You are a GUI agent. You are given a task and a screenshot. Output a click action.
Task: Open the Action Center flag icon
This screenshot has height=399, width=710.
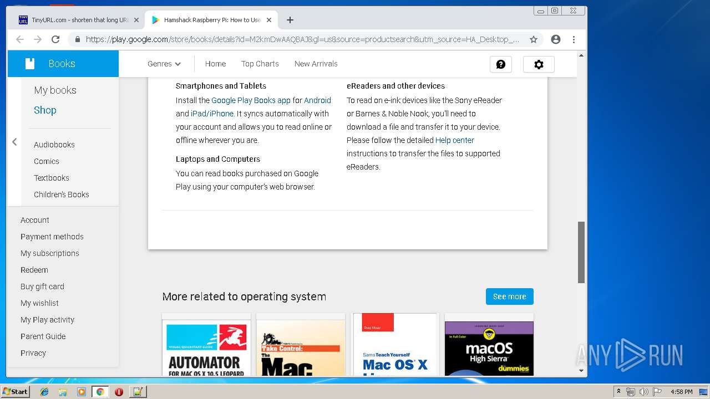coord(658,392)
